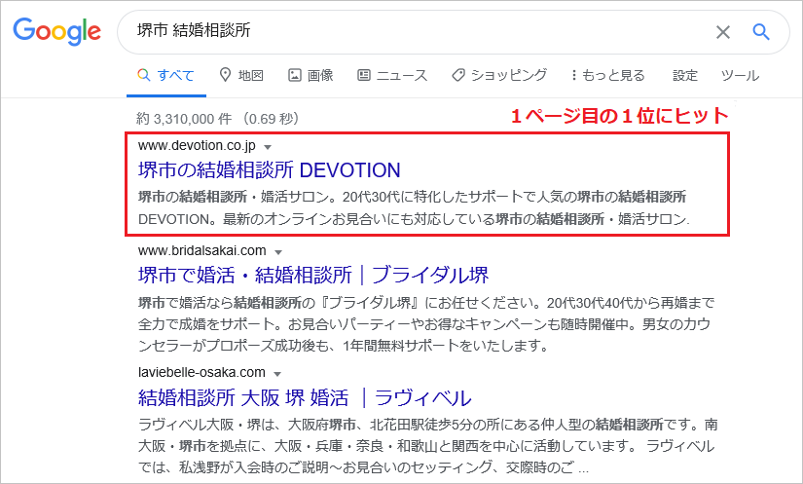
Task: Open the ショッピング tab
Action: click(x=499, y=75)
